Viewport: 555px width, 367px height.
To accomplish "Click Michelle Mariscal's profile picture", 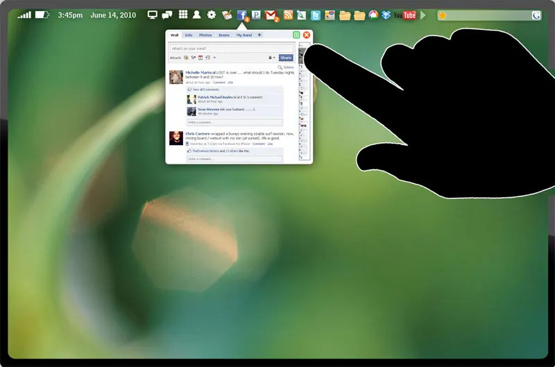I will pos(176,77).
